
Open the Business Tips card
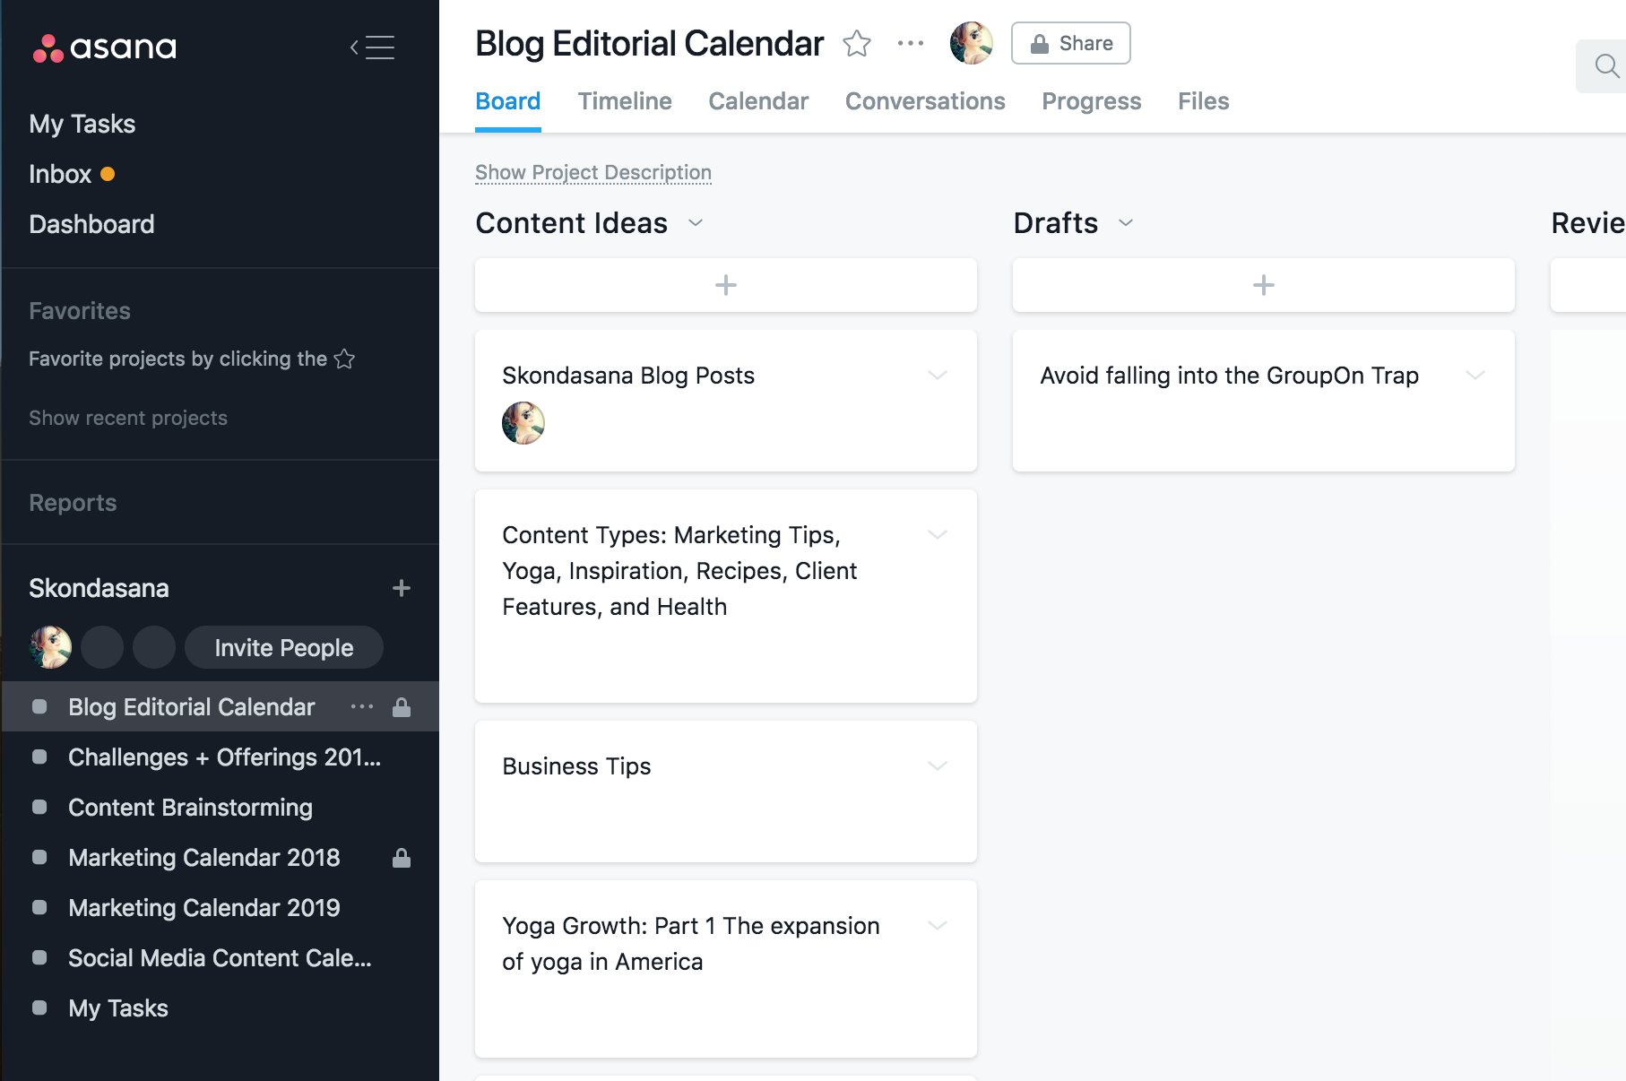point(726,791)
